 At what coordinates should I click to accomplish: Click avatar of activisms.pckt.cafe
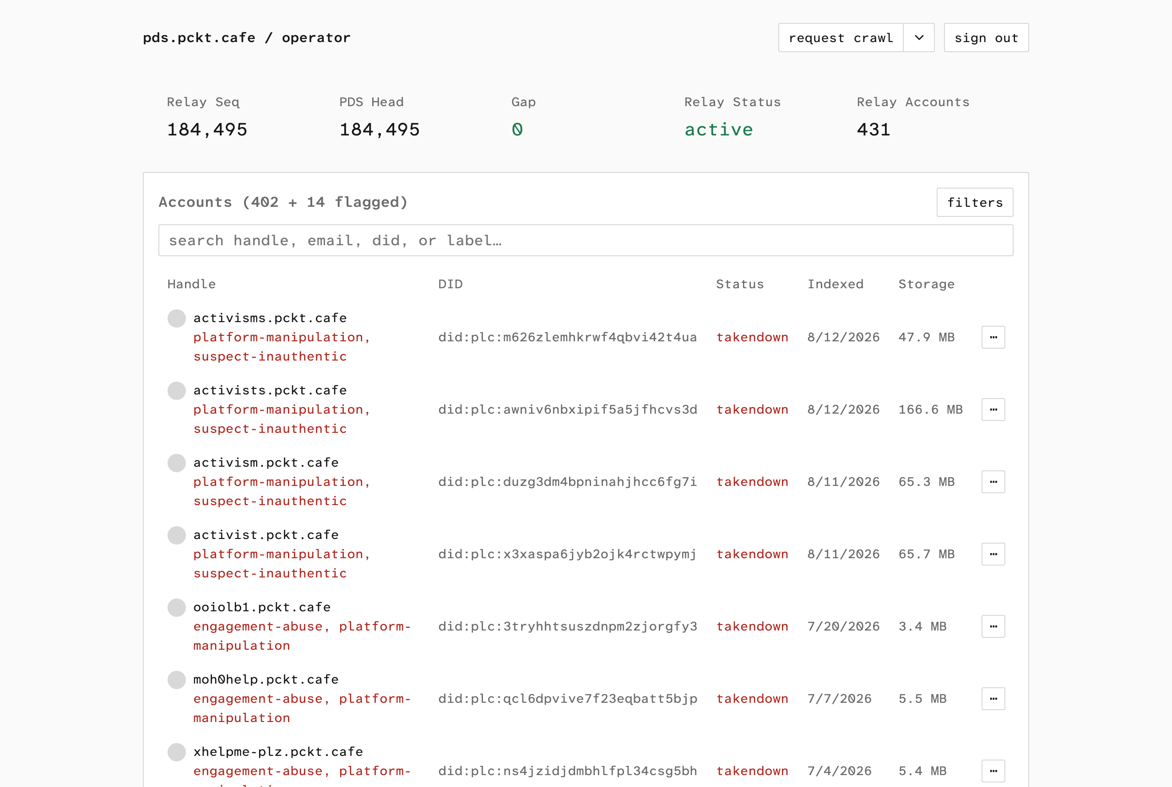pyautogui.click(x=176, y=318)
